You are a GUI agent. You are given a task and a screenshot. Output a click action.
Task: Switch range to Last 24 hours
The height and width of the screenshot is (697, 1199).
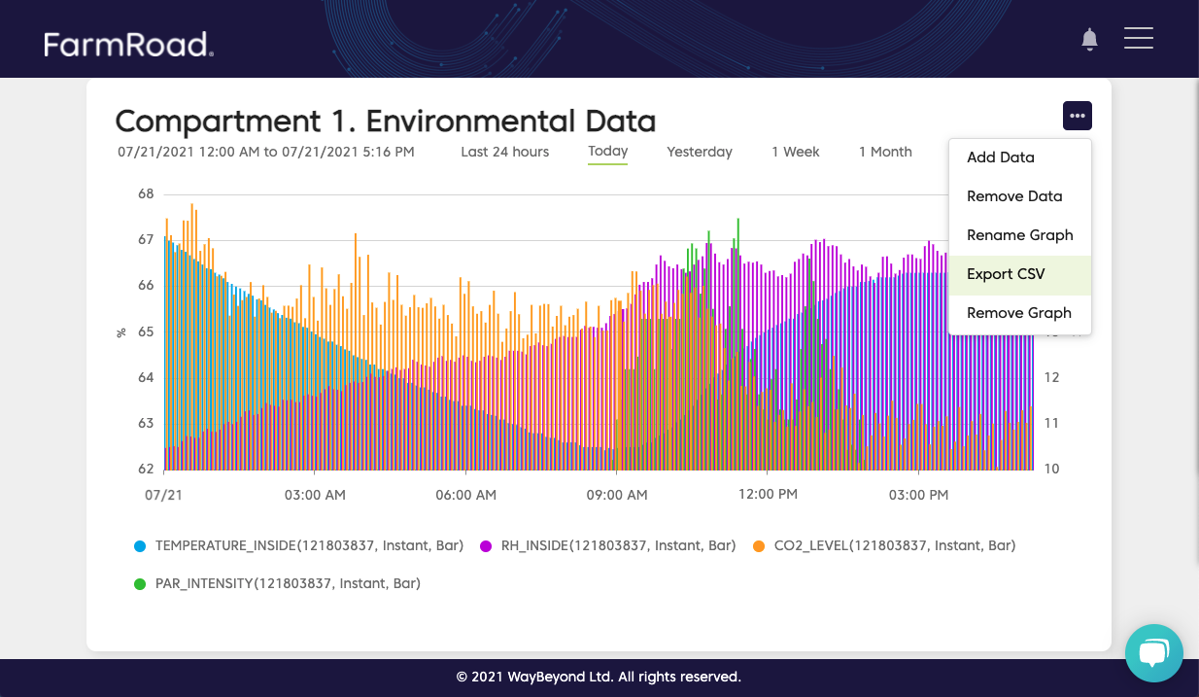coord(505,152)
